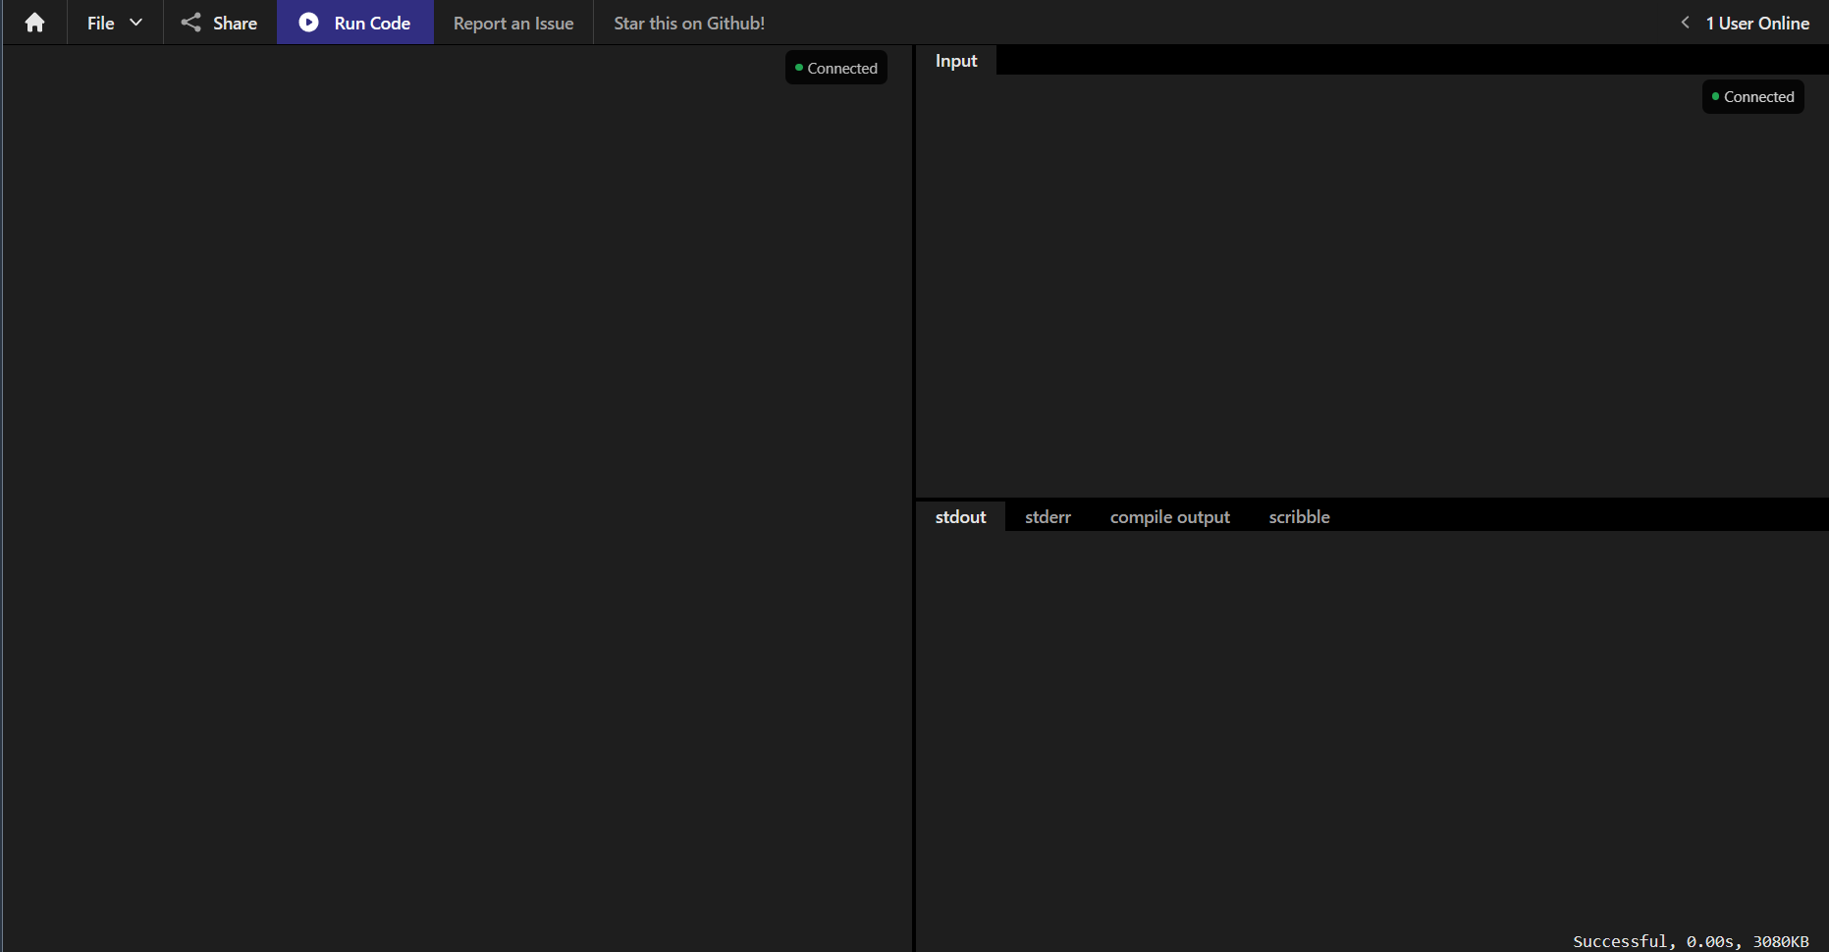Image resolution: width=1829 pixels, height=952 pixels.
Task: Click the play button inside Run Code
Action: coord(308,22)
